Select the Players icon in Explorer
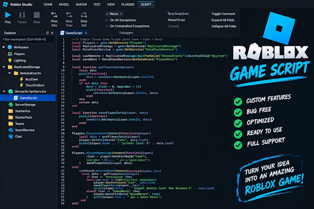The width and height of the screenshot is (314, 209). click(x=10, y=54)
